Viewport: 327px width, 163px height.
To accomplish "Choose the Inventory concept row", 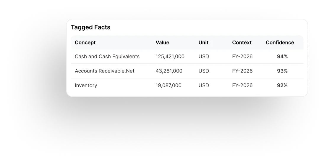I will 187,85.
